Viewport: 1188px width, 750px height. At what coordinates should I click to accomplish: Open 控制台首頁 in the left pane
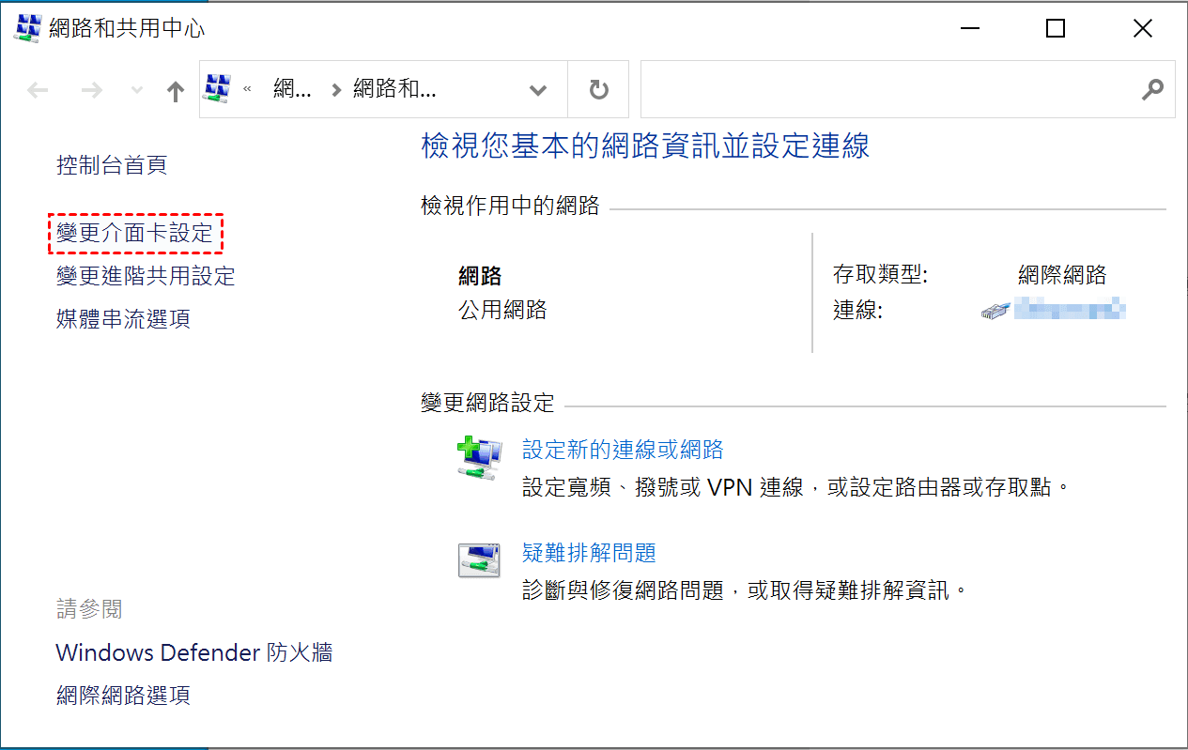[112, 166]
